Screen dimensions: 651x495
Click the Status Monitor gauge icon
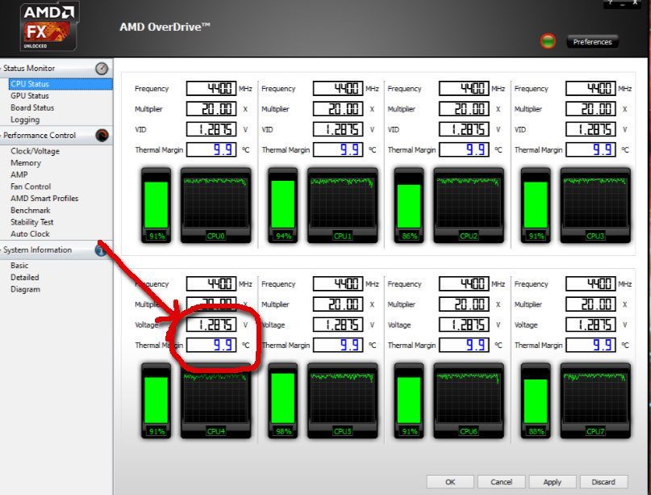[102, 69]
